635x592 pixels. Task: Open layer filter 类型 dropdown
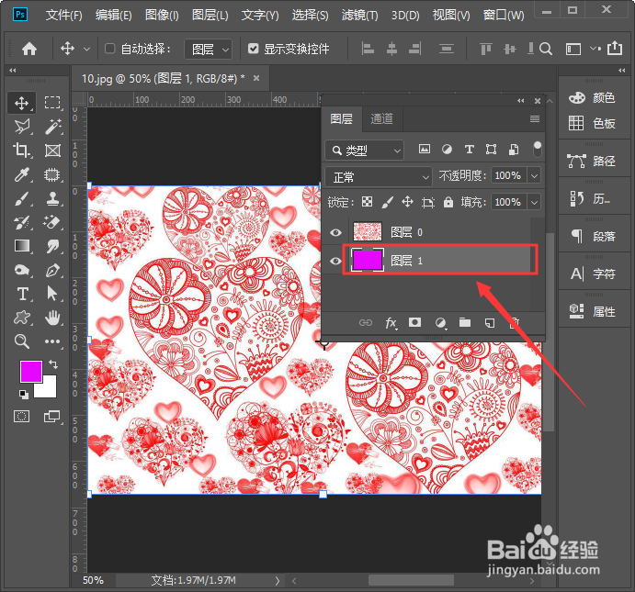point(365,151)
